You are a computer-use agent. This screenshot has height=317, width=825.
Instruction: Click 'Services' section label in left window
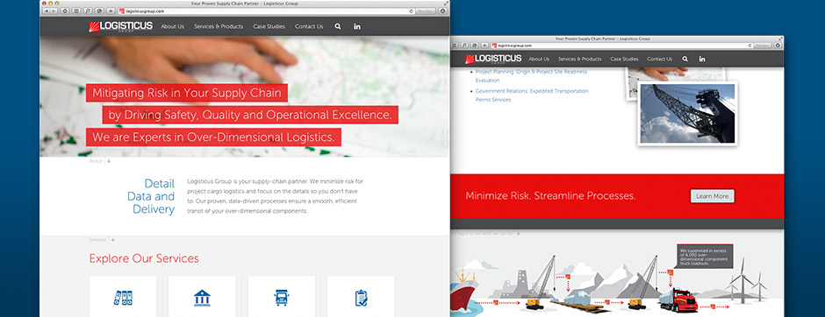[97, 240]
